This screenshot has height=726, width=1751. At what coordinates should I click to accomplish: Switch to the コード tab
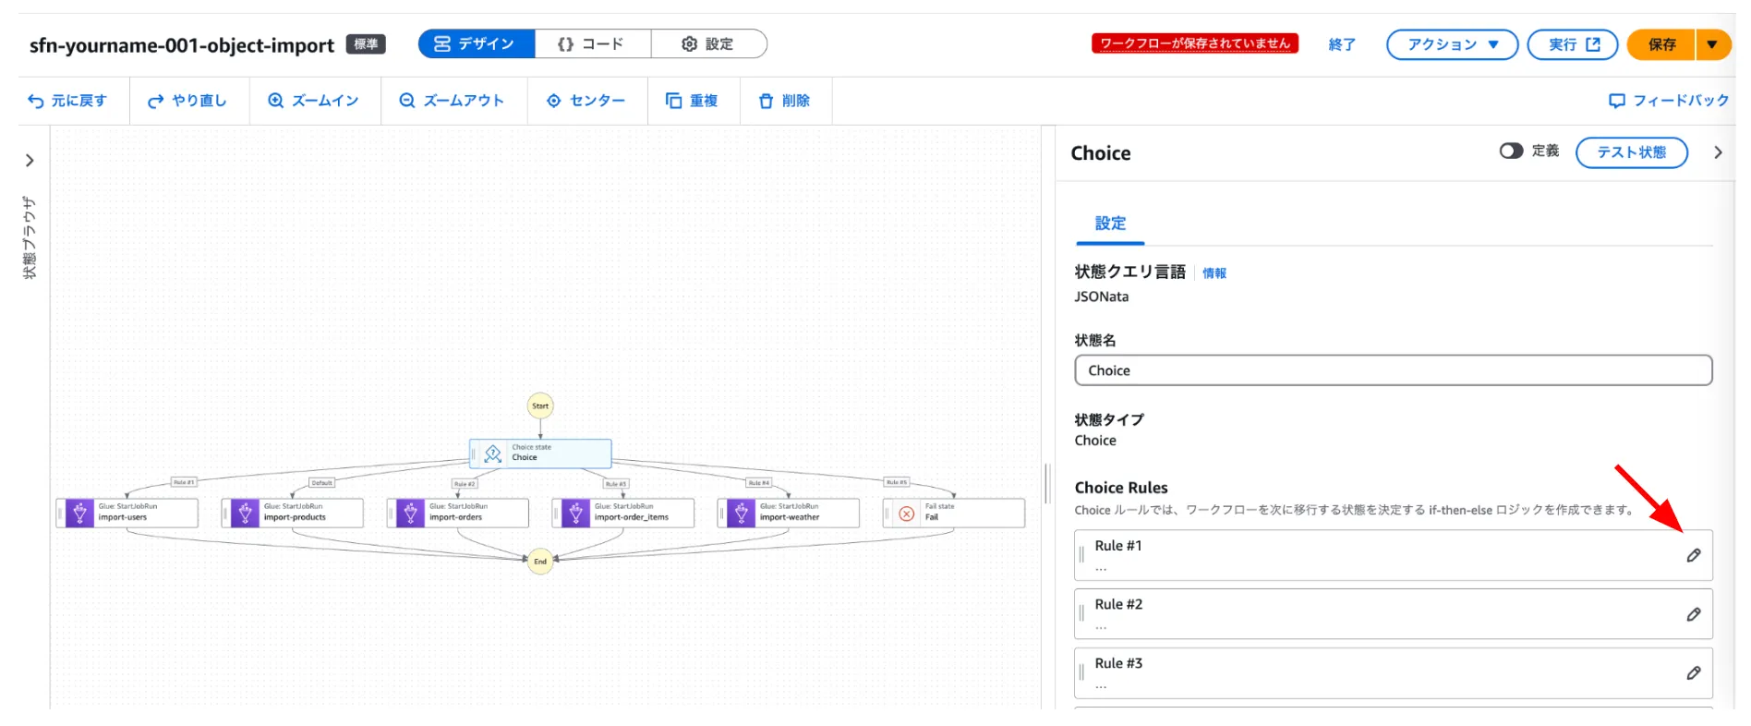592,44
